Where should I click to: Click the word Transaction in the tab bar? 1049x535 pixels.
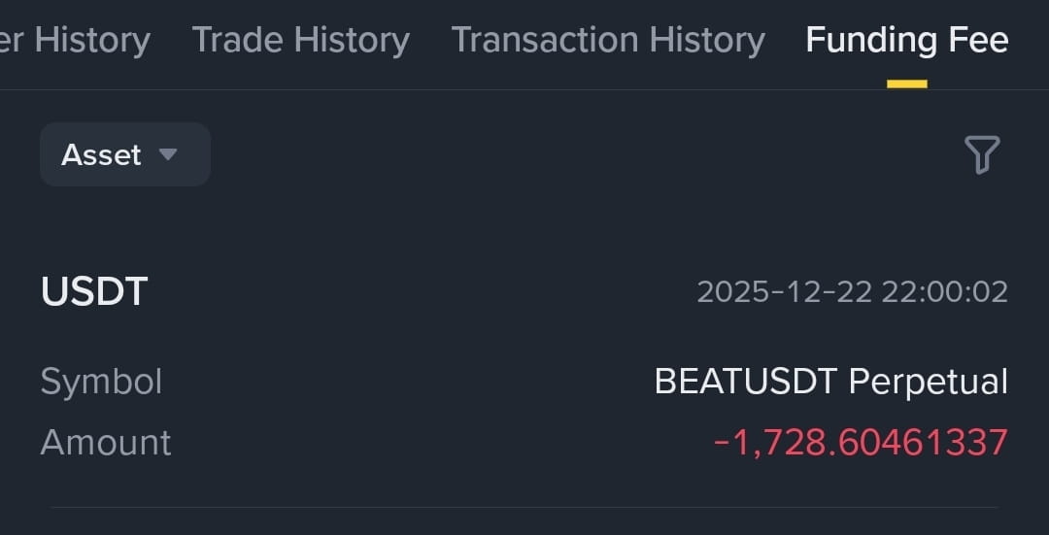tap(545, 40)
